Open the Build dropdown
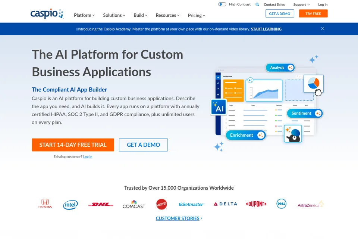This screenshot has width=358, height=239. pyautogui.click(x=141, y=15)
